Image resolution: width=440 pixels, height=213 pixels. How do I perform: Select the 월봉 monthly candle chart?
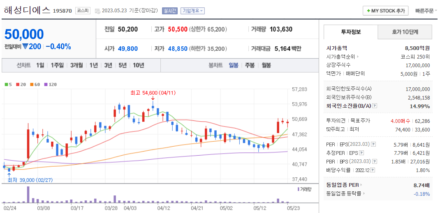click(266, 66)
